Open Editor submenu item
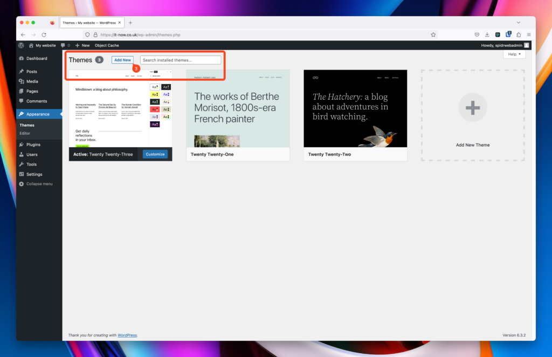Image resolution: width=552 pixels, height=357 pixels. point(25,133)
